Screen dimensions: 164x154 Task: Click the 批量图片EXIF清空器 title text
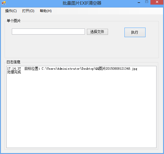[82, 3]
